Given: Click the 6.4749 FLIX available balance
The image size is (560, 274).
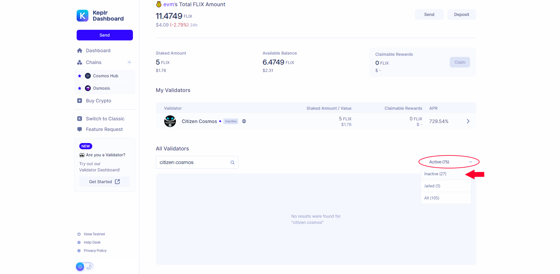Looking at the screenshot, I should pos(278,62).
